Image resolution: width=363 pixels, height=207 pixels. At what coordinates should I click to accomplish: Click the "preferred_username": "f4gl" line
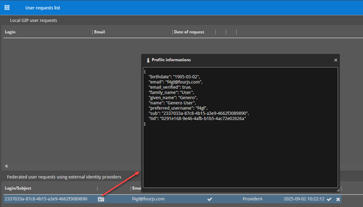[x=178, y=108]
